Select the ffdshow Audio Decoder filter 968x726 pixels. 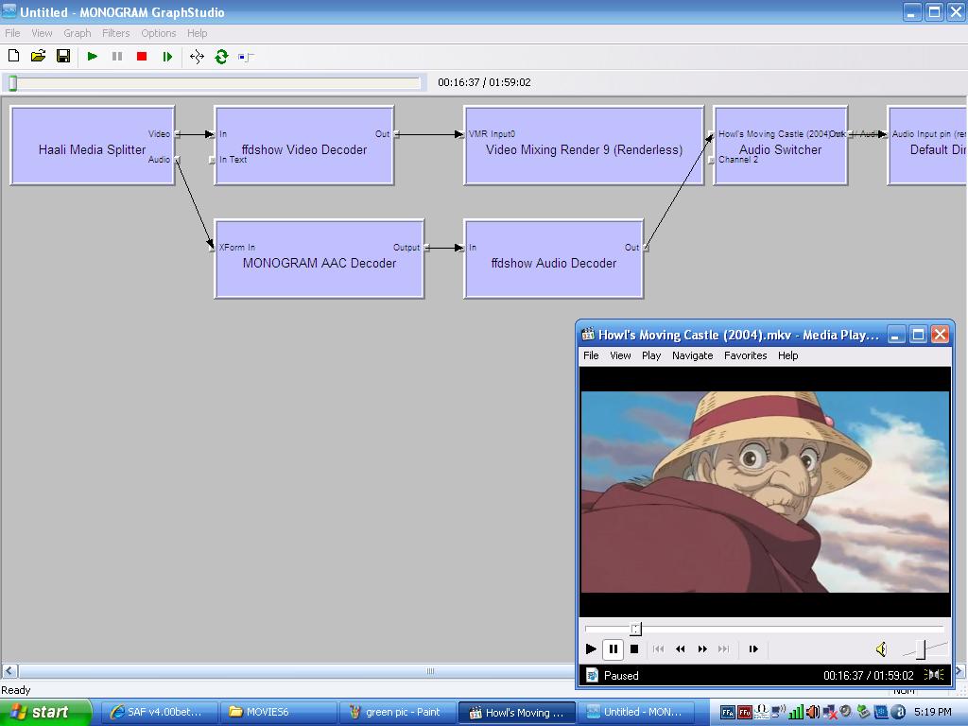click(x=554, y=259)
